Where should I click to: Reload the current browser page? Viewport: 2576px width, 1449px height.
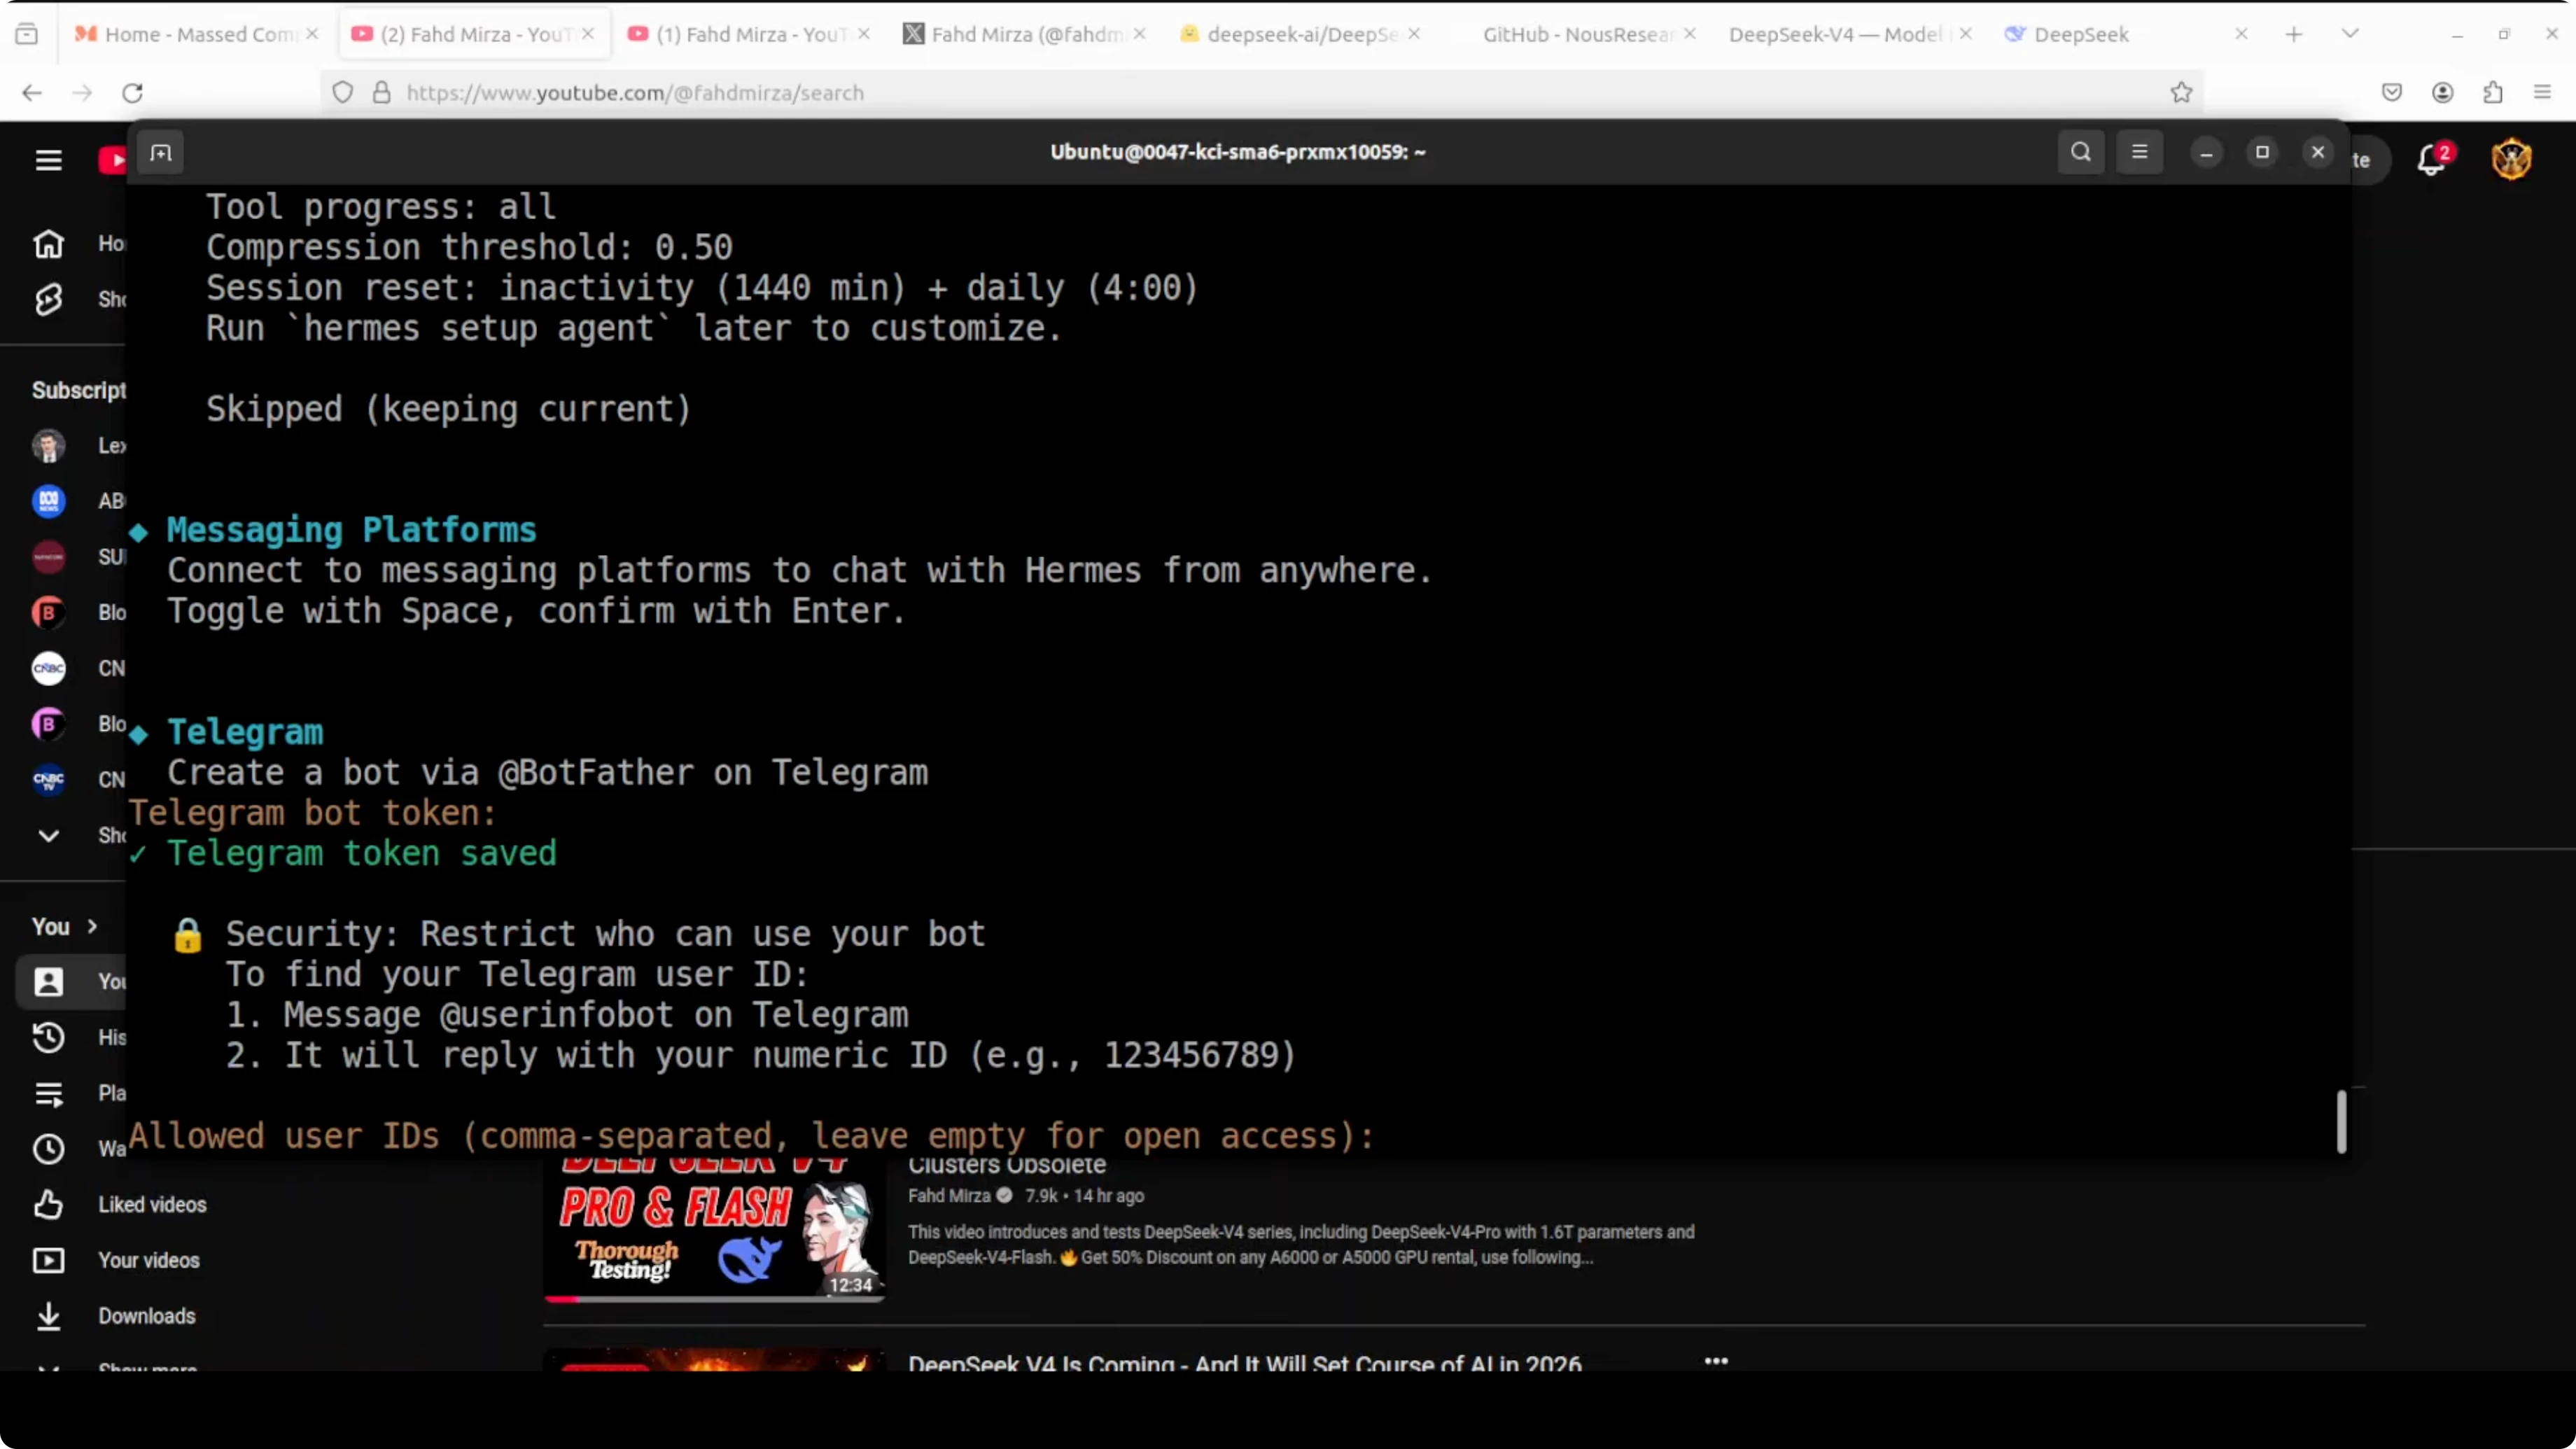click(x=132, y=93)
